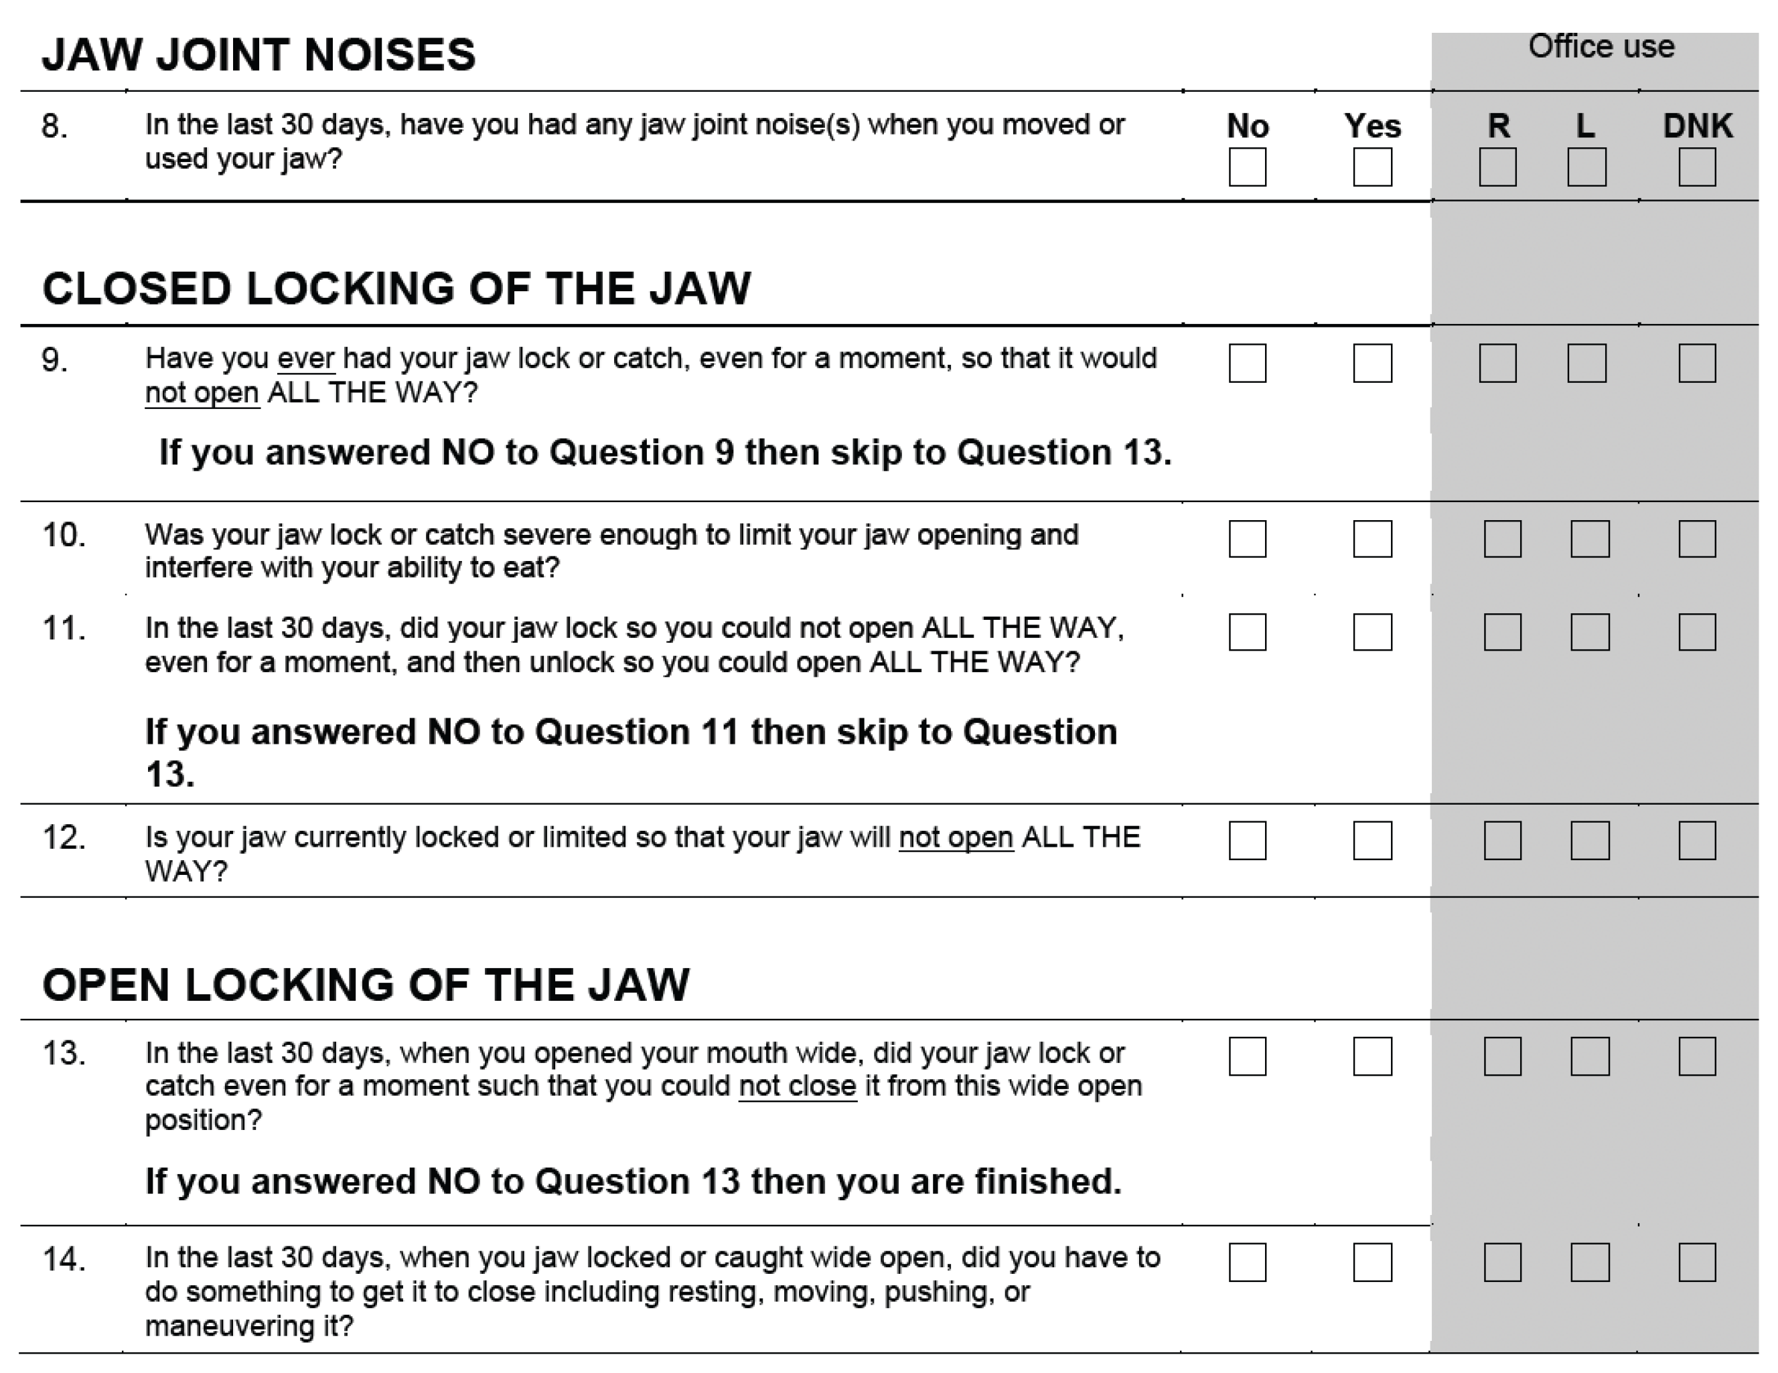The image size is (1778, 1373).
Task: Mark Yes for question 12 currently locked
Action: (x=1372, y=841)
